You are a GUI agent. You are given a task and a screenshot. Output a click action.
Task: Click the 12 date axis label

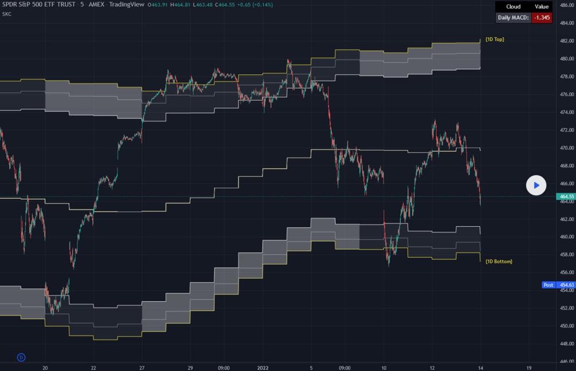(x=432, y=368)
